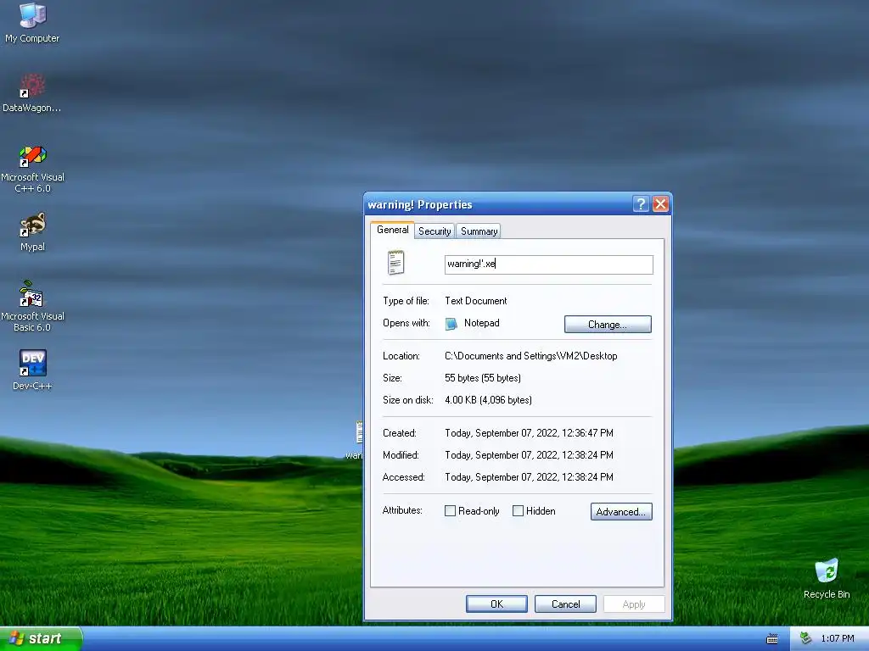Click into the file name text field
The height and width of the screenshot is (651, 869).
549,264
